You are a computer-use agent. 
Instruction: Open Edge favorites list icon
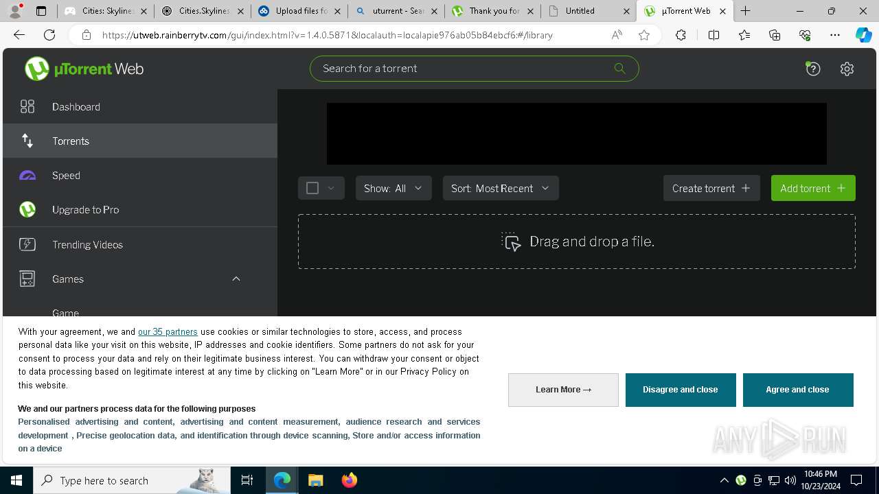click(744, 35)
